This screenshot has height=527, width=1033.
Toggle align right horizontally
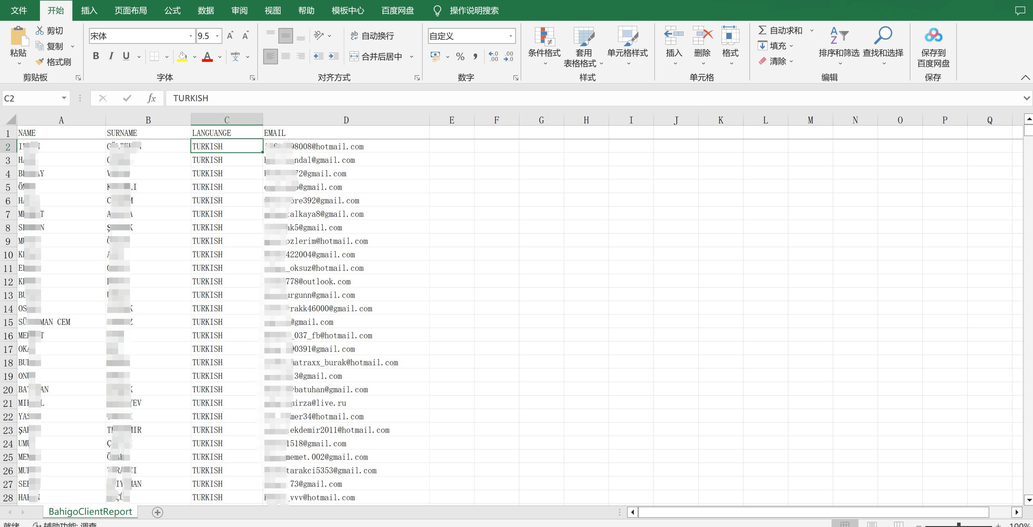(301, 56)
